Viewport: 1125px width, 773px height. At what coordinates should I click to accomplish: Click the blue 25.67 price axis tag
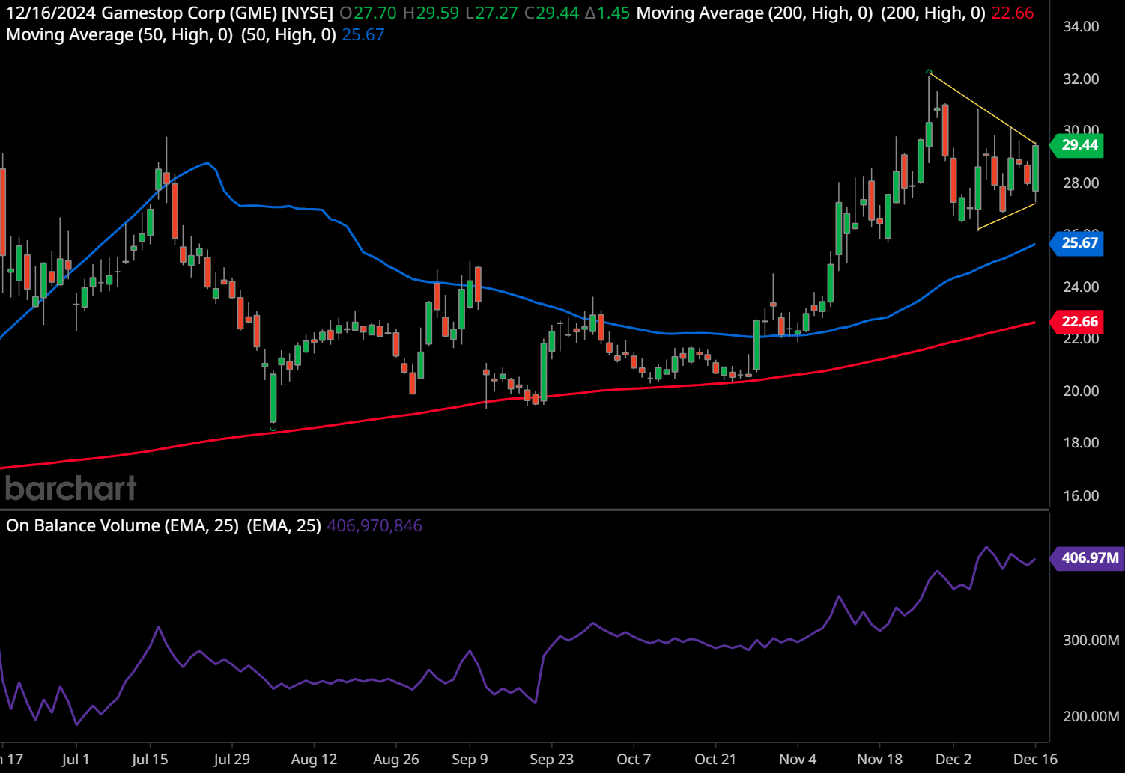point(1078,242)
